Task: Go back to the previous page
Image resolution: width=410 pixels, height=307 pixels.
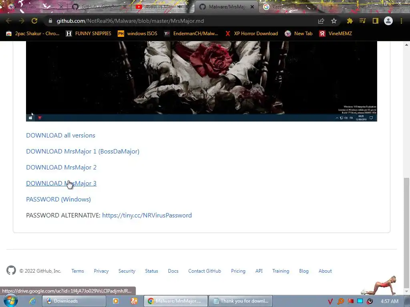Action: click(9, 21)
